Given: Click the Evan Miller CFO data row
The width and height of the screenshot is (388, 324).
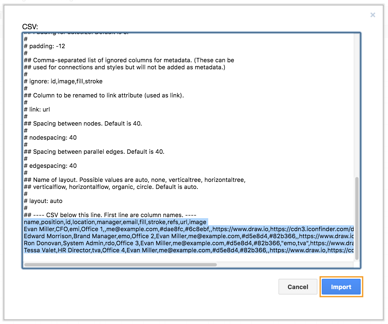Looking at the screenshot, I should pos(162,229).
